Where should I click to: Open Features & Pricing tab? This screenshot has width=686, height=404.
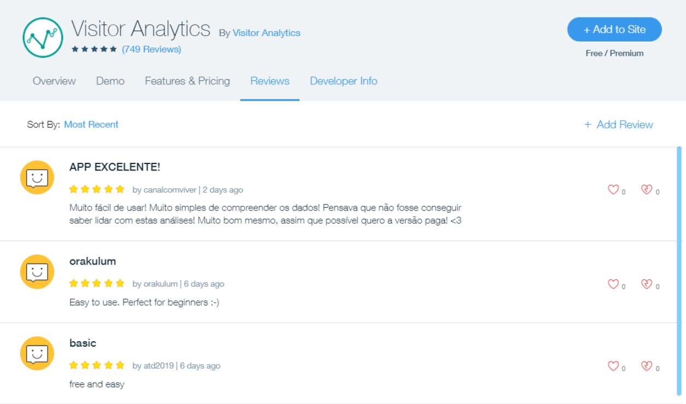pos(187,81)
